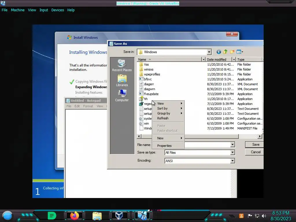Expand the View submenu in context menu
This screenshot has width=296, height=222.
(168, 103)
